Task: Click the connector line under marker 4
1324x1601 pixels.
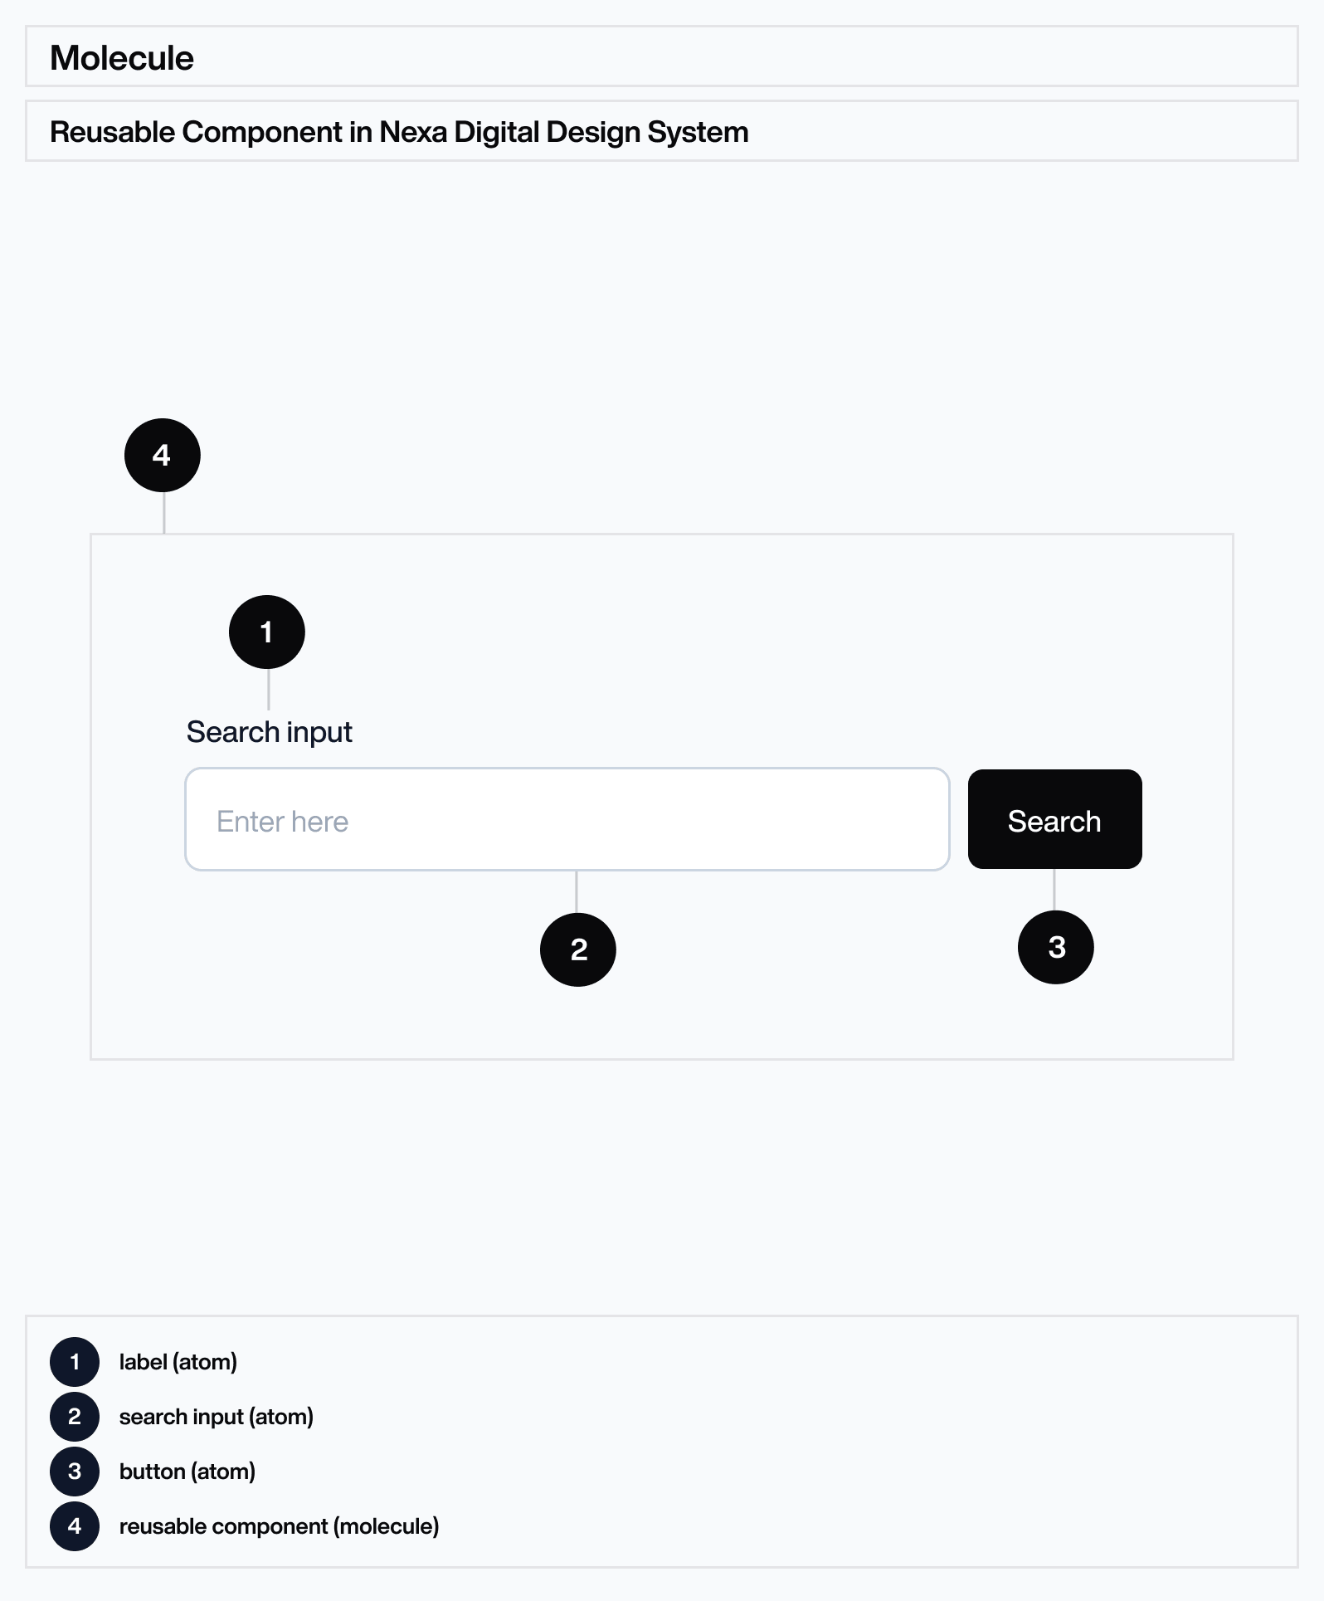Action: pos(164,513)
